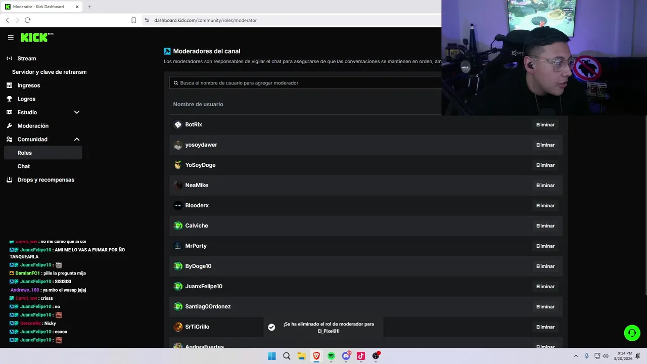Image resolution: width=647 pixels, height=364 pixels.
Task: Remove Blooderx moderator role
Action: [545, 206]
